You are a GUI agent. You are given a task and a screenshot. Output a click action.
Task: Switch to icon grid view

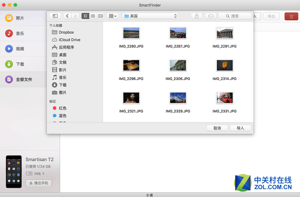[85, 16]
